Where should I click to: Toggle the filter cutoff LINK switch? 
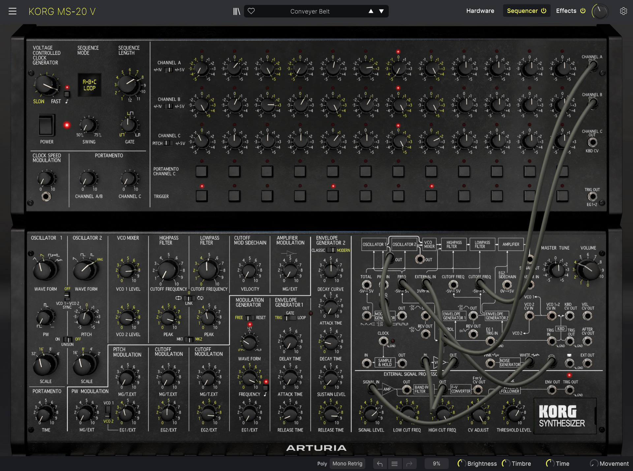189,298
